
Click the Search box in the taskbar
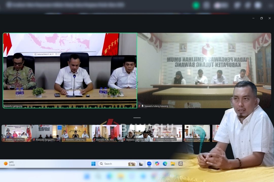(x=117, y=164)
